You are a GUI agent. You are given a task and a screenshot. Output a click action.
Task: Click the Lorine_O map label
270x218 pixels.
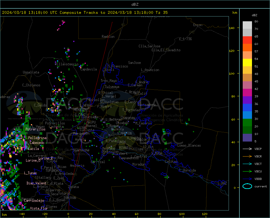tap(33, 160)
